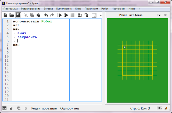Click the step over icon
Screen dimensions: 172x113
[x=80, y=15]
